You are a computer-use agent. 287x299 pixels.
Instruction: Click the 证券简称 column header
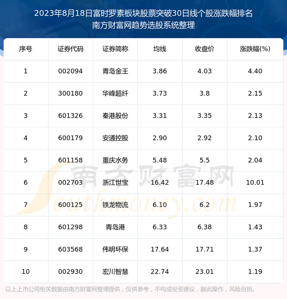[115, 49]
